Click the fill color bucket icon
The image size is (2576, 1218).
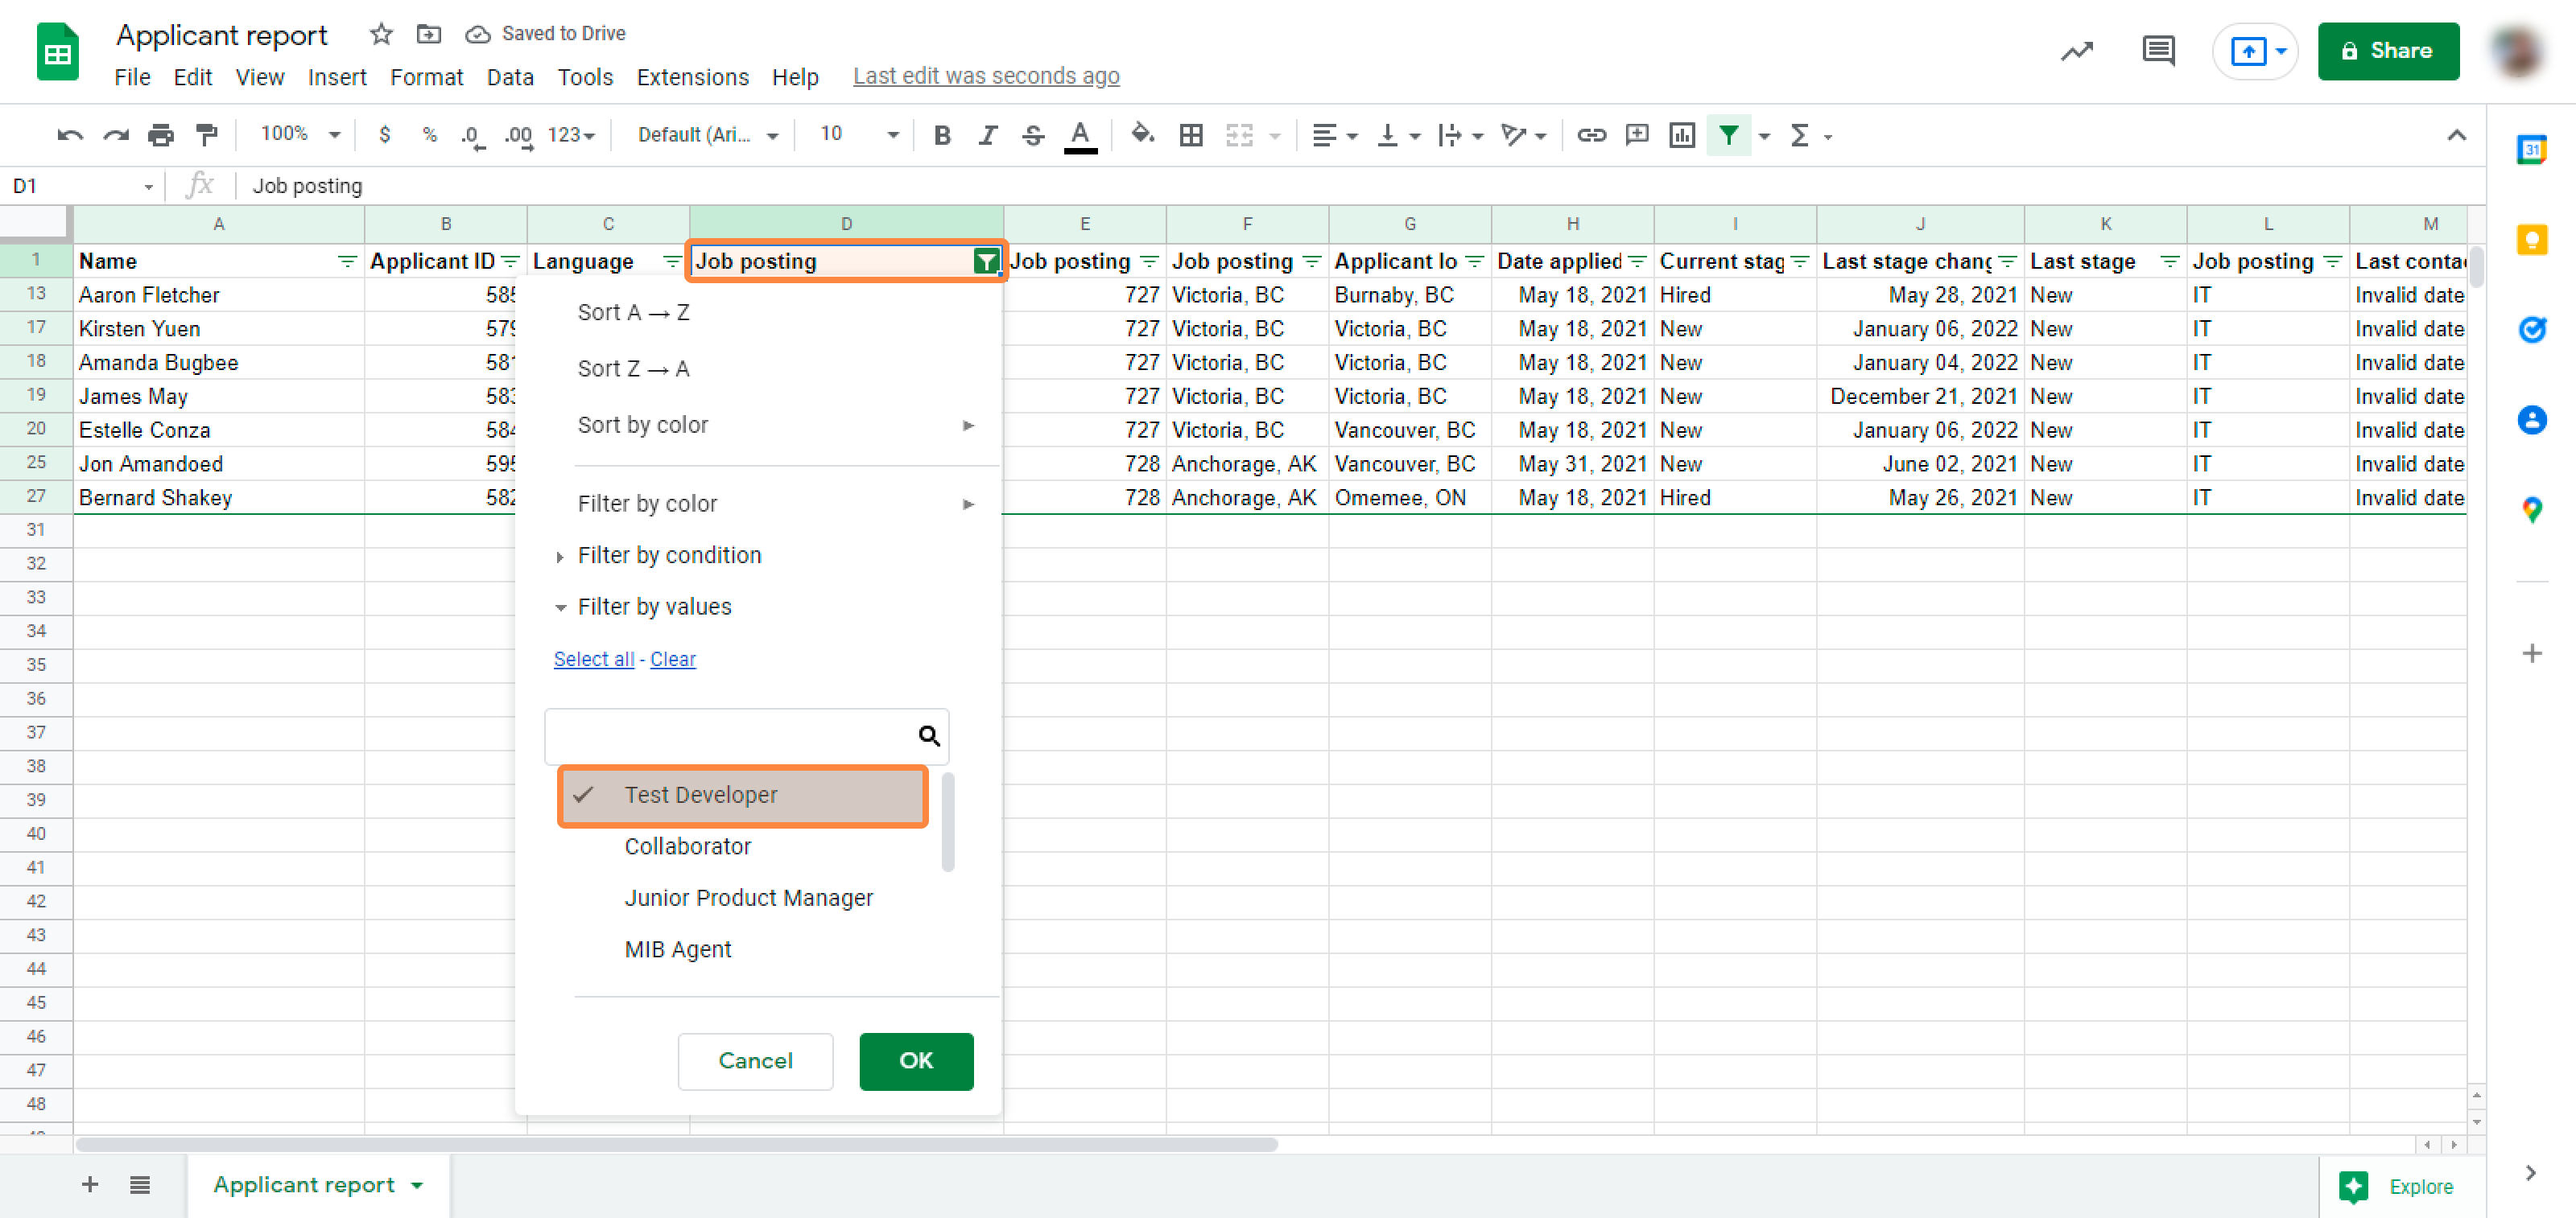tap(1141, 135)
